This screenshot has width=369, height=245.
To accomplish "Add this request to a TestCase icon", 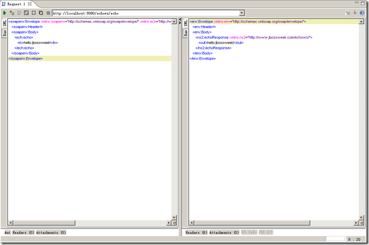I will (x=12, y=13).
